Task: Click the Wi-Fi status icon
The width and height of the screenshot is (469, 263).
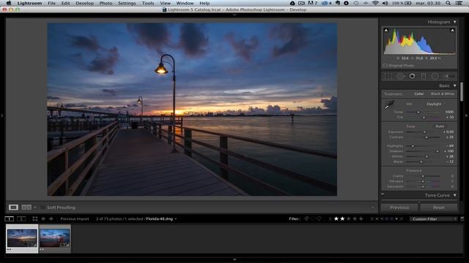Action: 375,3
